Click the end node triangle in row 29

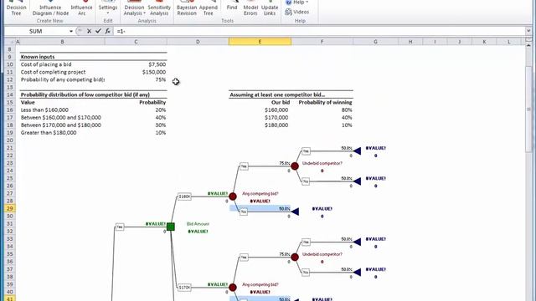295,212
